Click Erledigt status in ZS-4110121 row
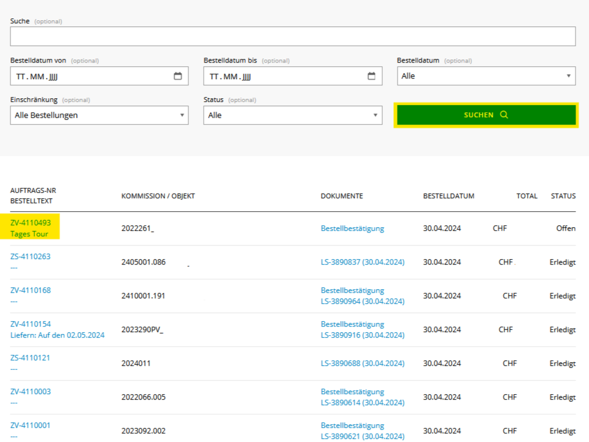The width and height of the screenshot is (589, 442). coord(563,364)
